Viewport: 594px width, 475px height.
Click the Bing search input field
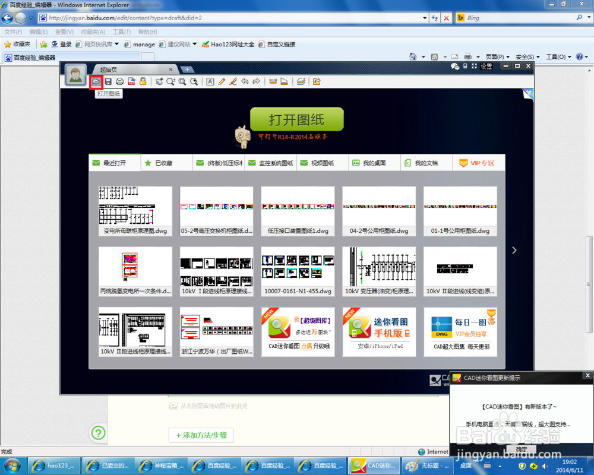point(519,18)
